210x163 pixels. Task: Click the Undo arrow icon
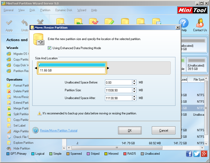pos(24,23)
